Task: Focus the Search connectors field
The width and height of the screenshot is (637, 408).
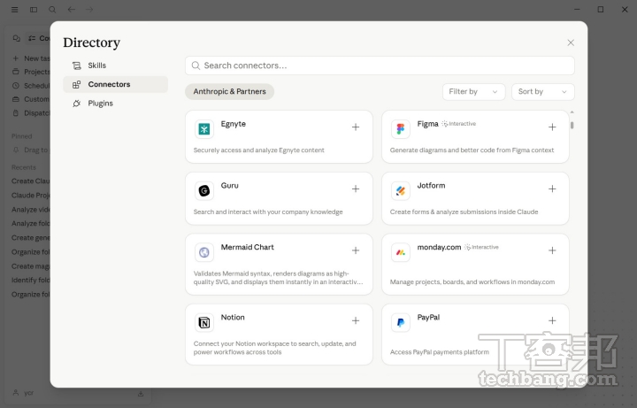Action: click(x=380, y=65)
